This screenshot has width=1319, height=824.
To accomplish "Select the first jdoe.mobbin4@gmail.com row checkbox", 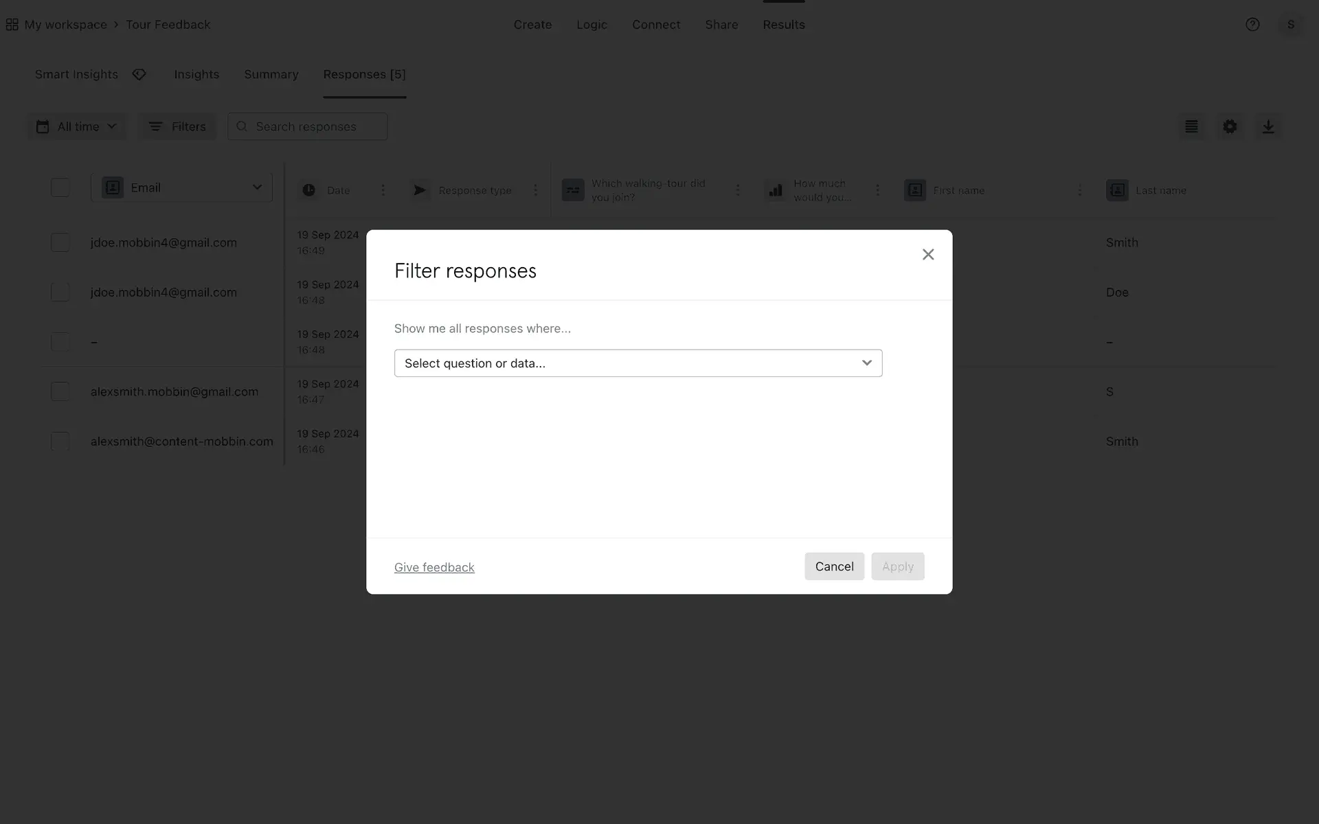I will coord(60,242).
